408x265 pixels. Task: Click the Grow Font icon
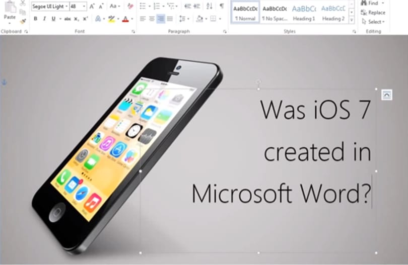point(92,6)
